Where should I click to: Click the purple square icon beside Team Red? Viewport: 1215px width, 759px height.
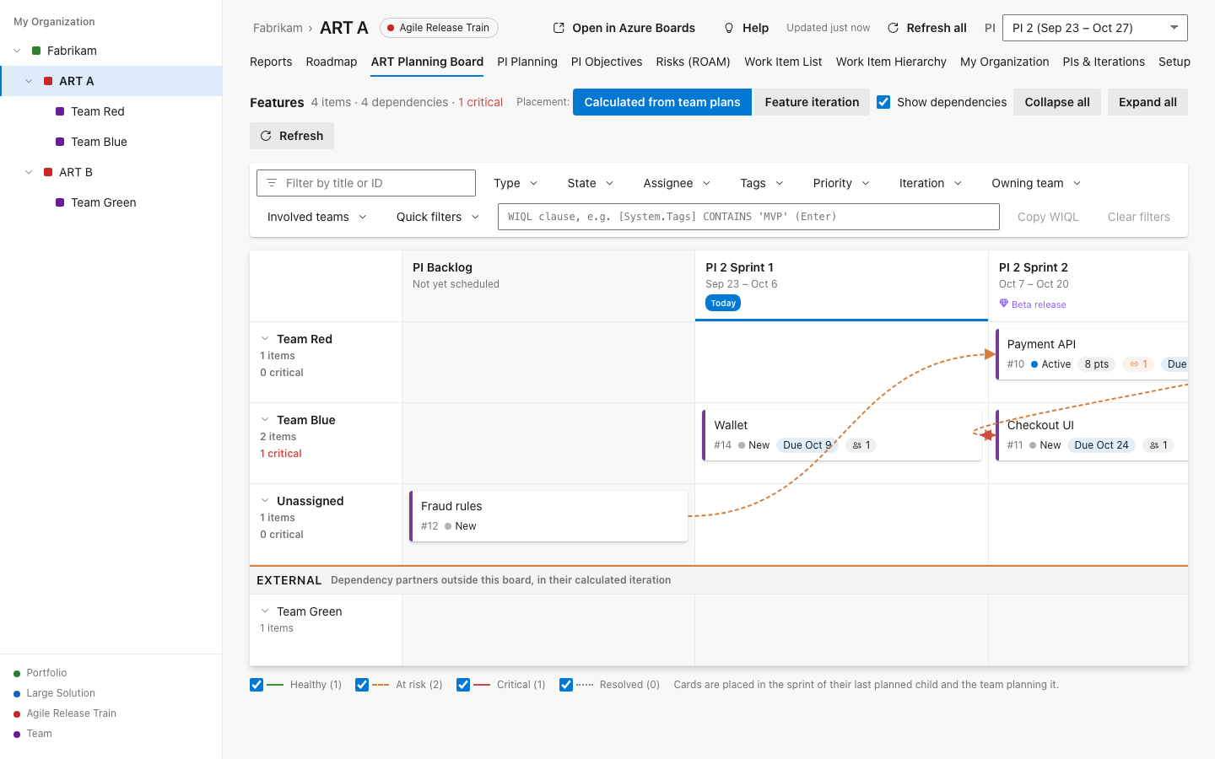point(60,111)
